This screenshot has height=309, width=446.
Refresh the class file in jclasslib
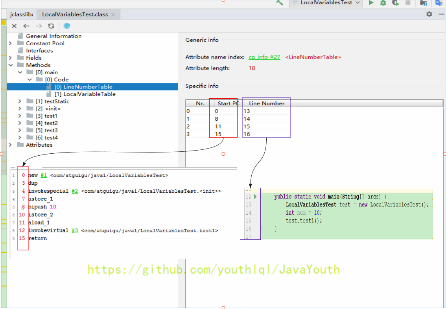click(51, 26)
